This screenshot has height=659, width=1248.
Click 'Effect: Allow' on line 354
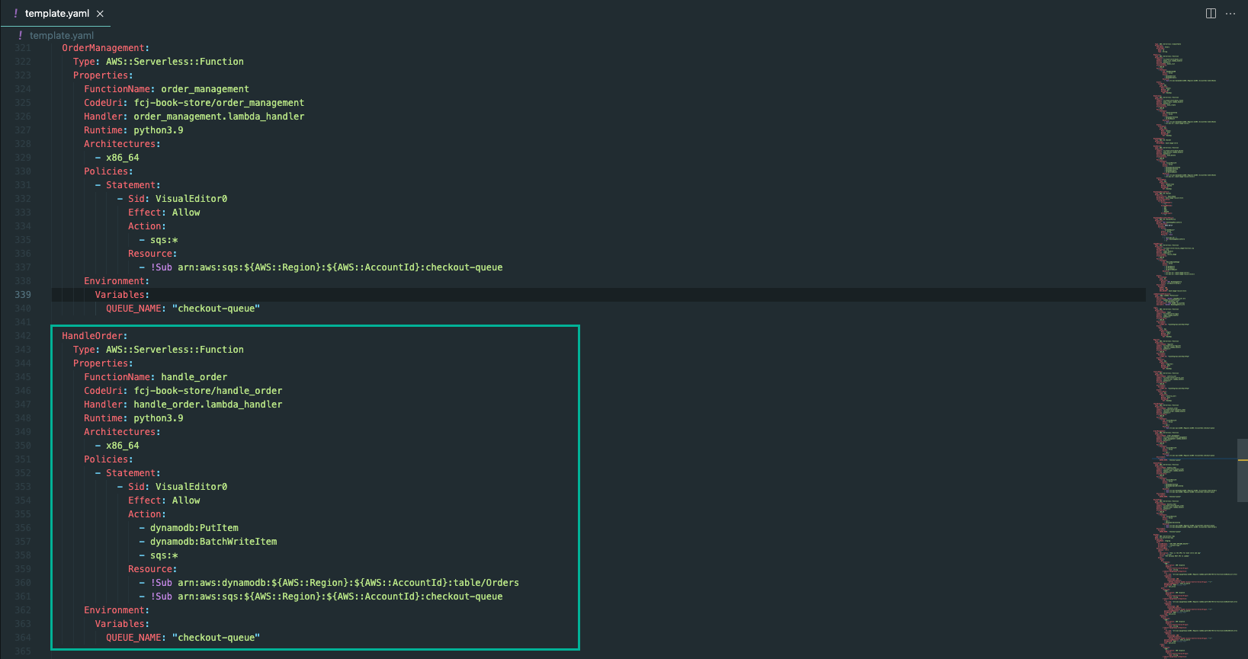[x=164, y=501]
